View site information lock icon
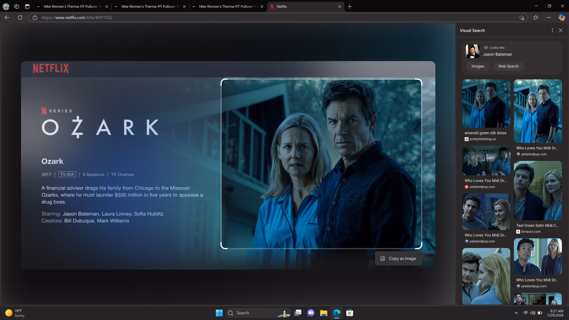 [x=35, y=17]
